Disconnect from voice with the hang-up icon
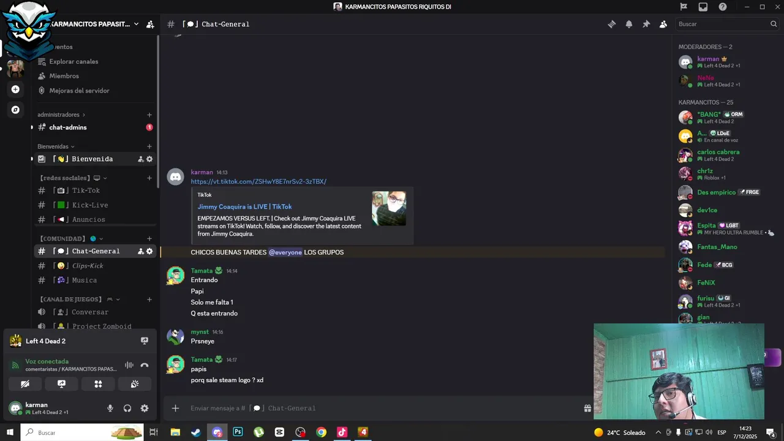Image resolution: width=784 pixels, height=441 pixels. pos(145,365)
